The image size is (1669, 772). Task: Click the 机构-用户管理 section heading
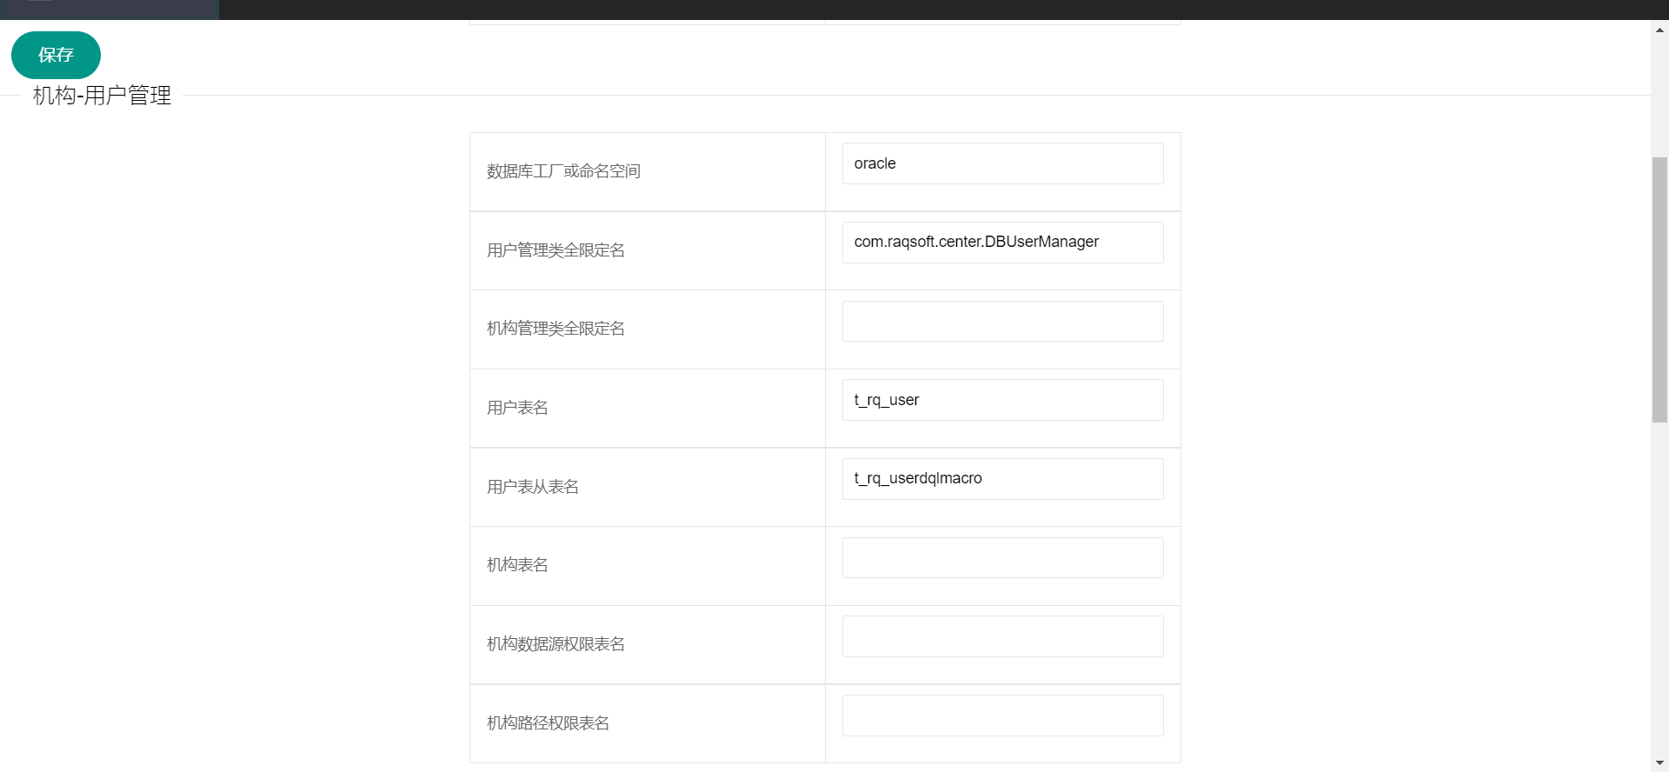pyautogui.click(x=102, y=96)
